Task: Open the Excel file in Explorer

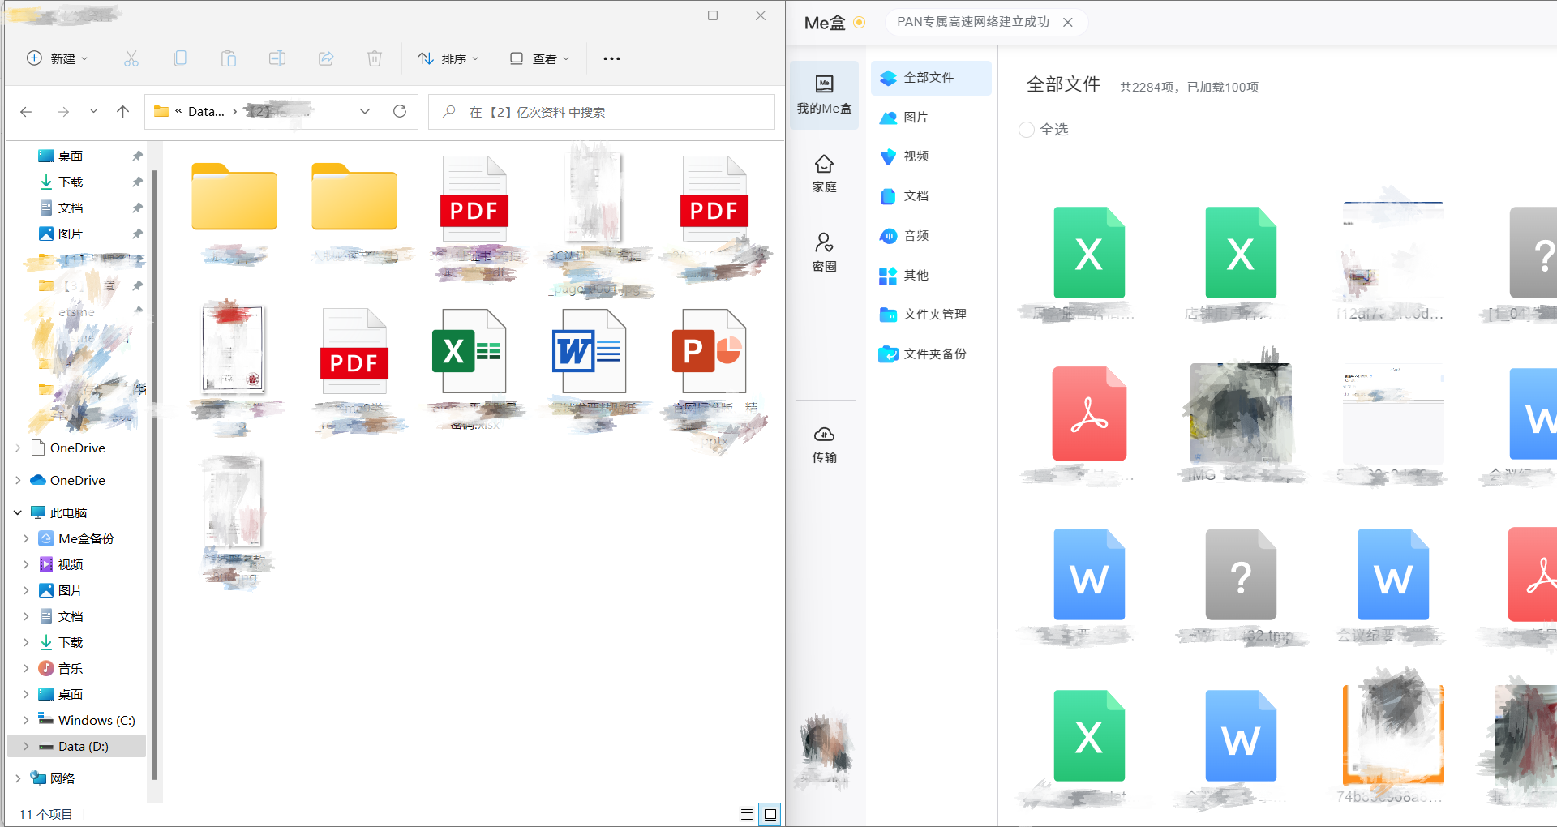Action: coord(470,351)
